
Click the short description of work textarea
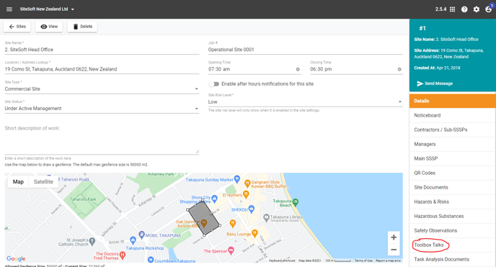click(102, 139)
